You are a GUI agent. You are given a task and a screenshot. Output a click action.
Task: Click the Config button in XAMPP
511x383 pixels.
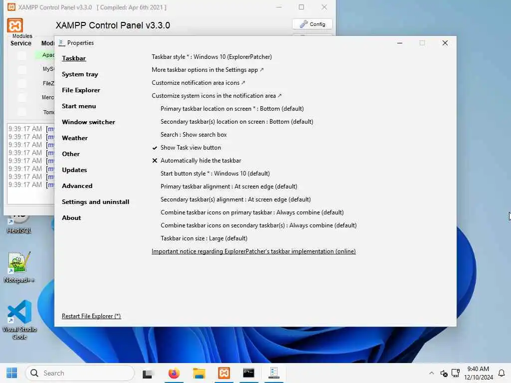pyautogui.click(x=312, y=24)
